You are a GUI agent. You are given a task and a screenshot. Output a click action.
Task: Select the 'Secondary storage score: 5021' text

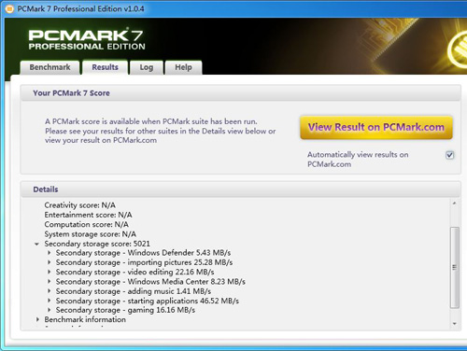(x=97, y=244)
